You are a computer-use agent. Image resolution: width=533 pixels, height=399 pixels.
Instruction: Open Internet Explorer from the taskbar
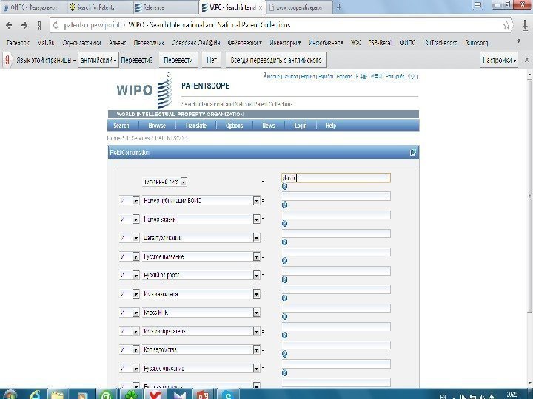coord(35,395)
